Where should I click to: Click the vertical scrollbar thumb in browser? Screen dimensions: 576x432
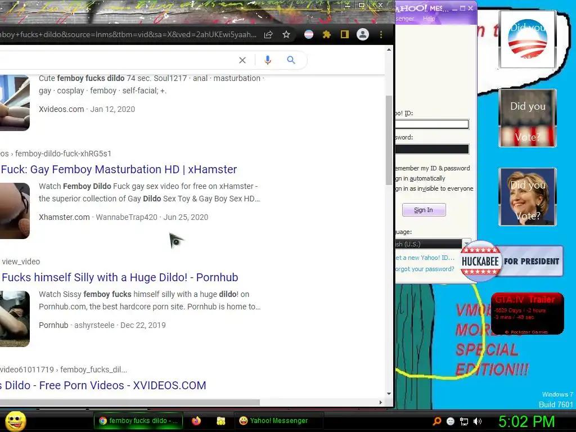(x=389, y=140)
